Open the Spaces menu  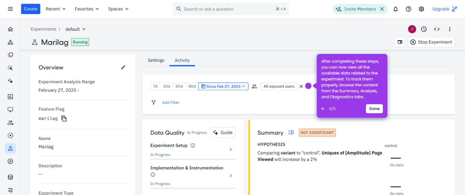pyautogui.click(x=118, y=9)
